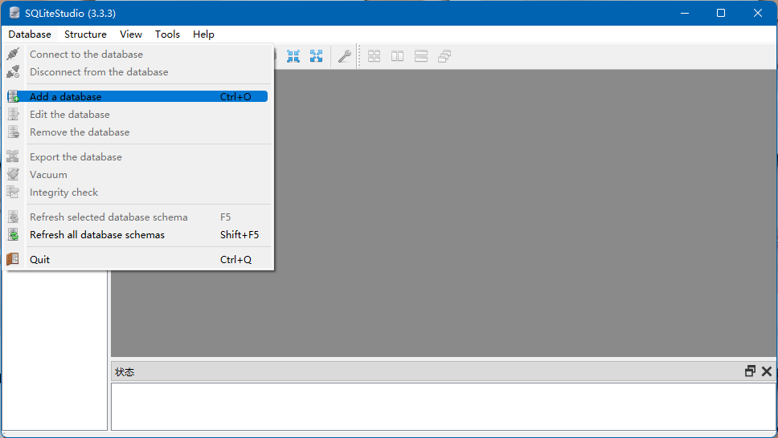Click the icon beside Disconnect from the database
778x438 pixels.
tap(13, 72)
